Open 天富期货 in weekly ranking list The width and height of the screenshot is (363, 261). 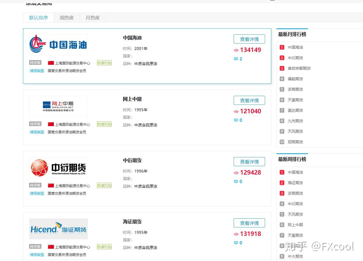coord(295,235)
